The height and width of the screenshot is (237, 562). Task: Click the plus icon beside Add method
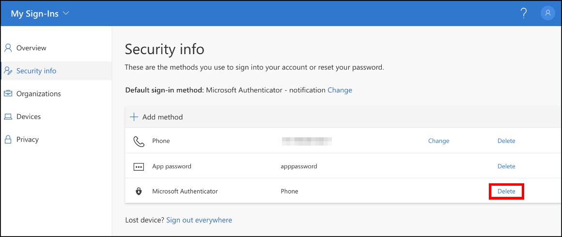[134, 117]
